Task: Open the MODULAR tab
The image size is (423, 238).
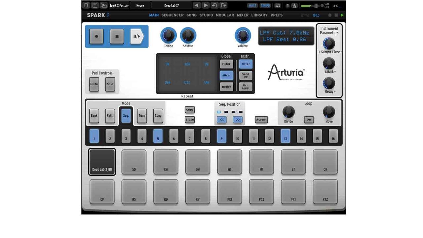Action: click(225, 15)
